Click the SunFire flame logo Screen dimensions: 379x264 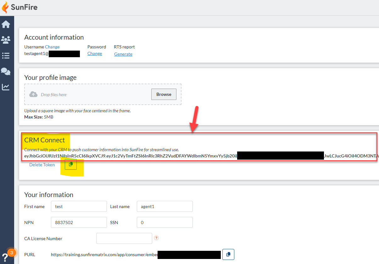tap(5, 7)
